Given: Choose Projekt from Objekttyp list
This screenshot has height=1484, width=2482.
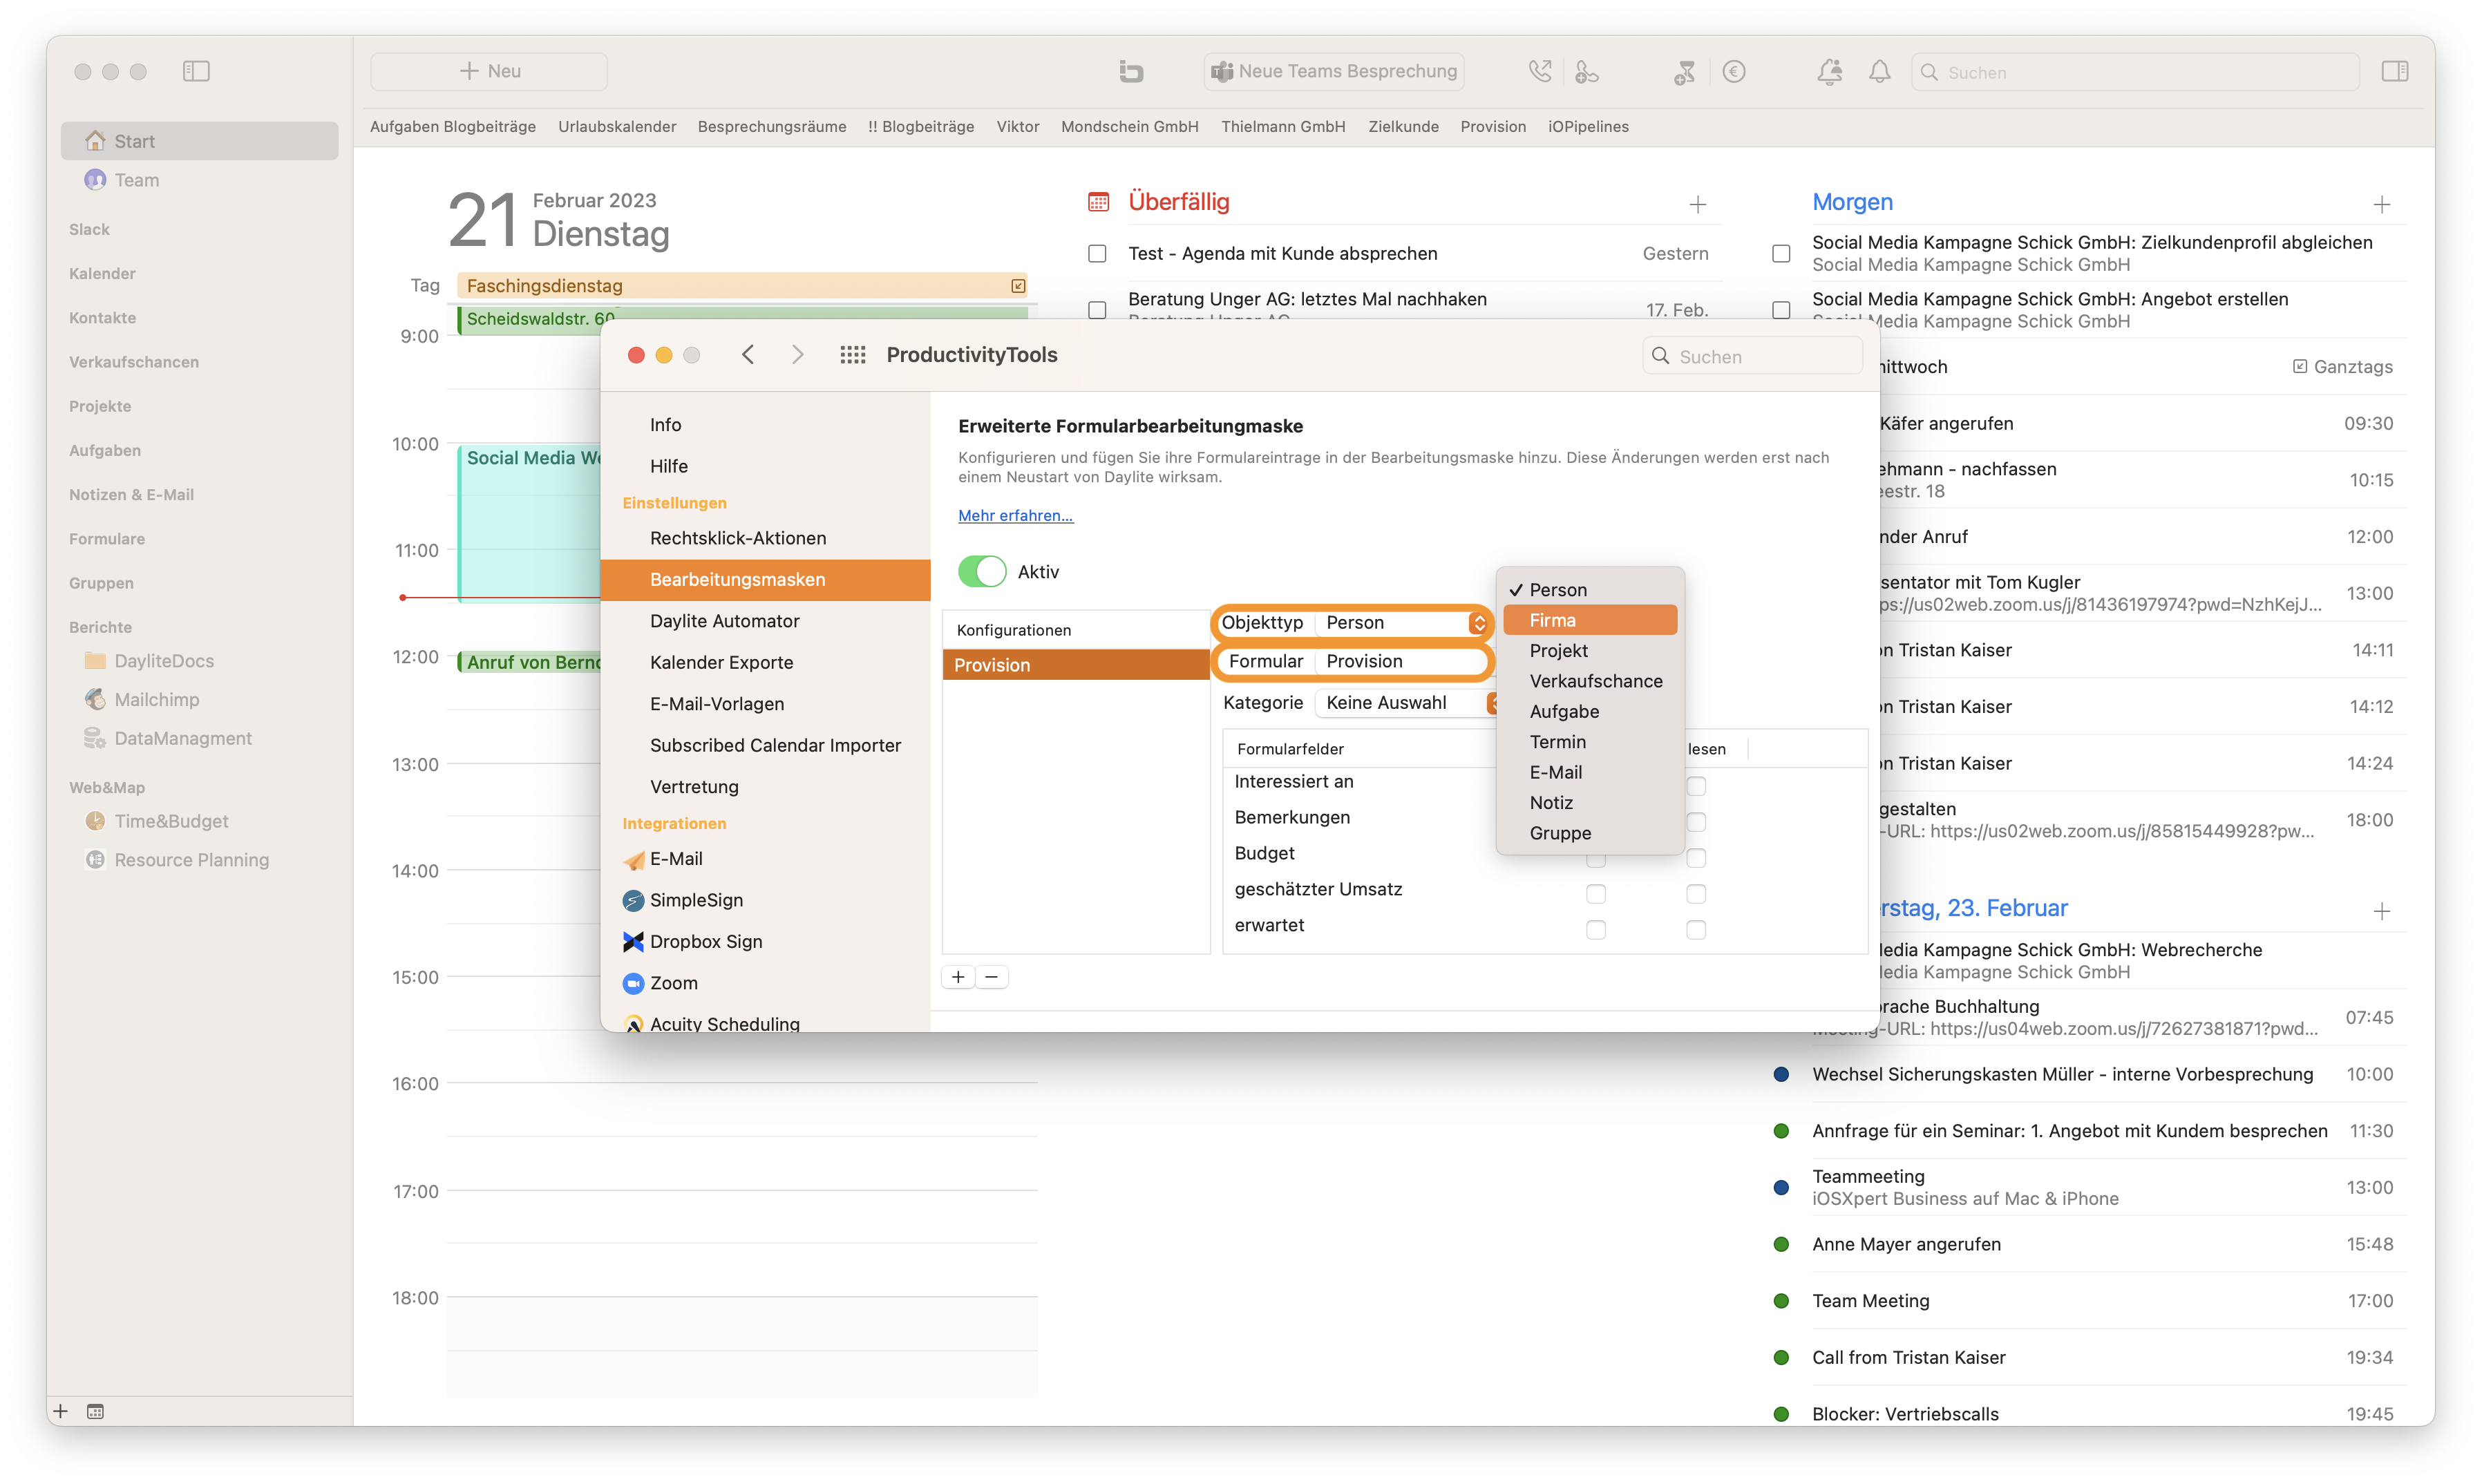Looking at the screenshot, I should coord(1589,650).
